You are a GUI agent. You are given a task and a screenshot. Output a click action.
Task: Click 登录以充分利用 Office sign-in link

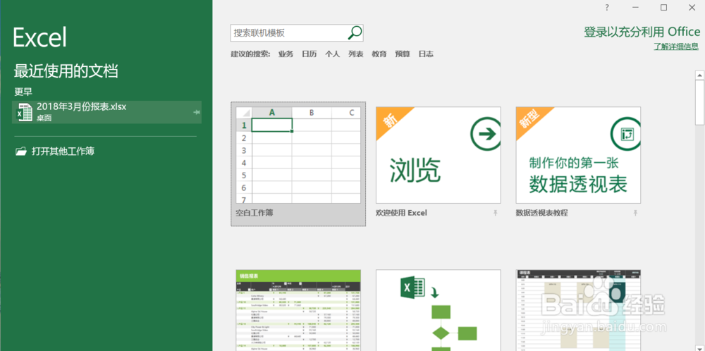click(642, 32)
